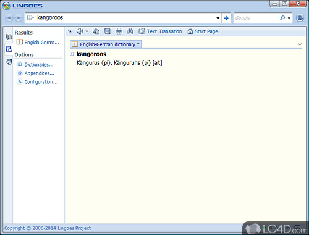Click the kangoroos headword
This screenshot has height=235, width=309.
tap(91, 54)
